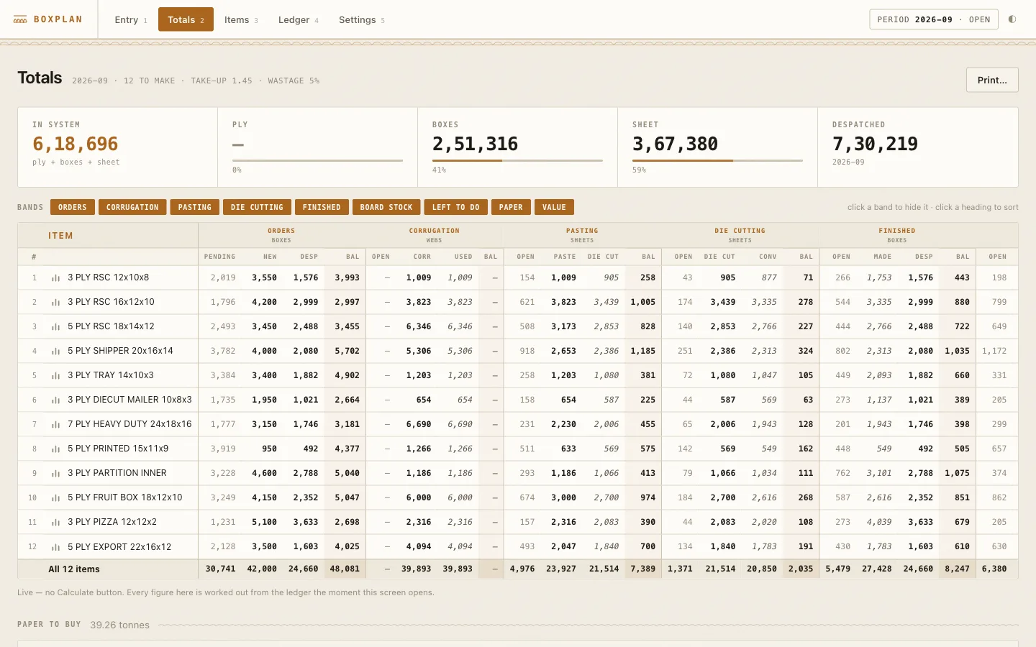
Task: Select the All 12 items totals row
Action: coord(518,569)
